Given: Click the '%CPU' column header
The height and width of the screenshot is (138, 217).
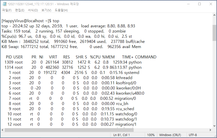Looking at the screenshot, I should pos(95,57).
